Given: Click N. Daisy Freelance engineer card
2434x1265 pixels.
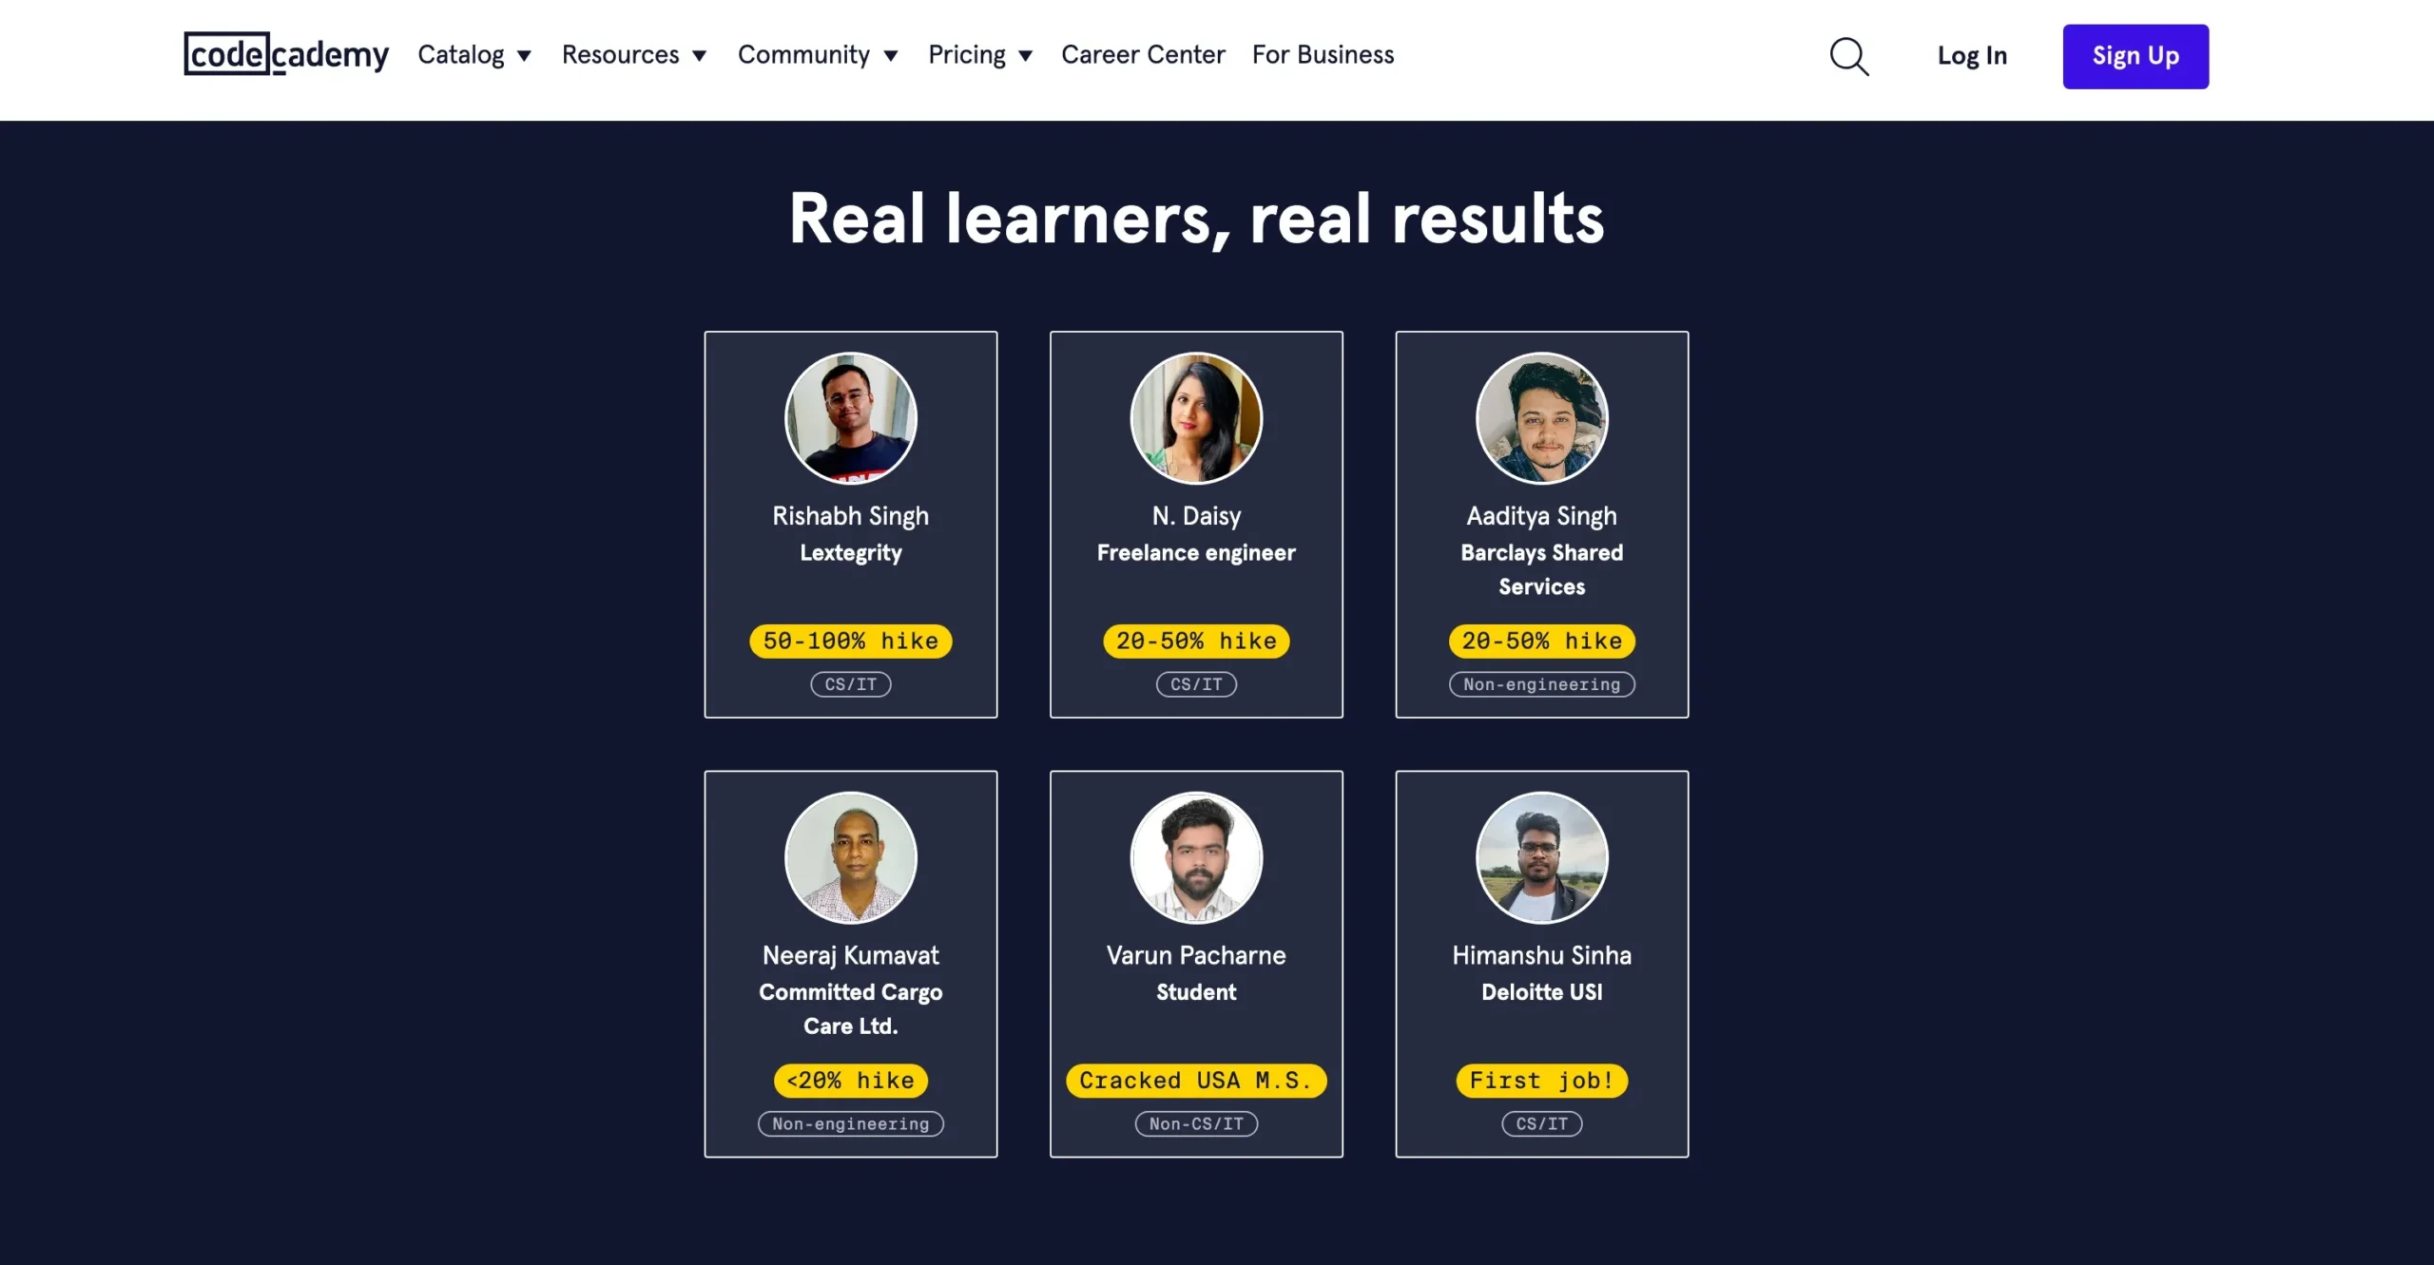Looking at the screenshot, I should [x=1196, y=525].
